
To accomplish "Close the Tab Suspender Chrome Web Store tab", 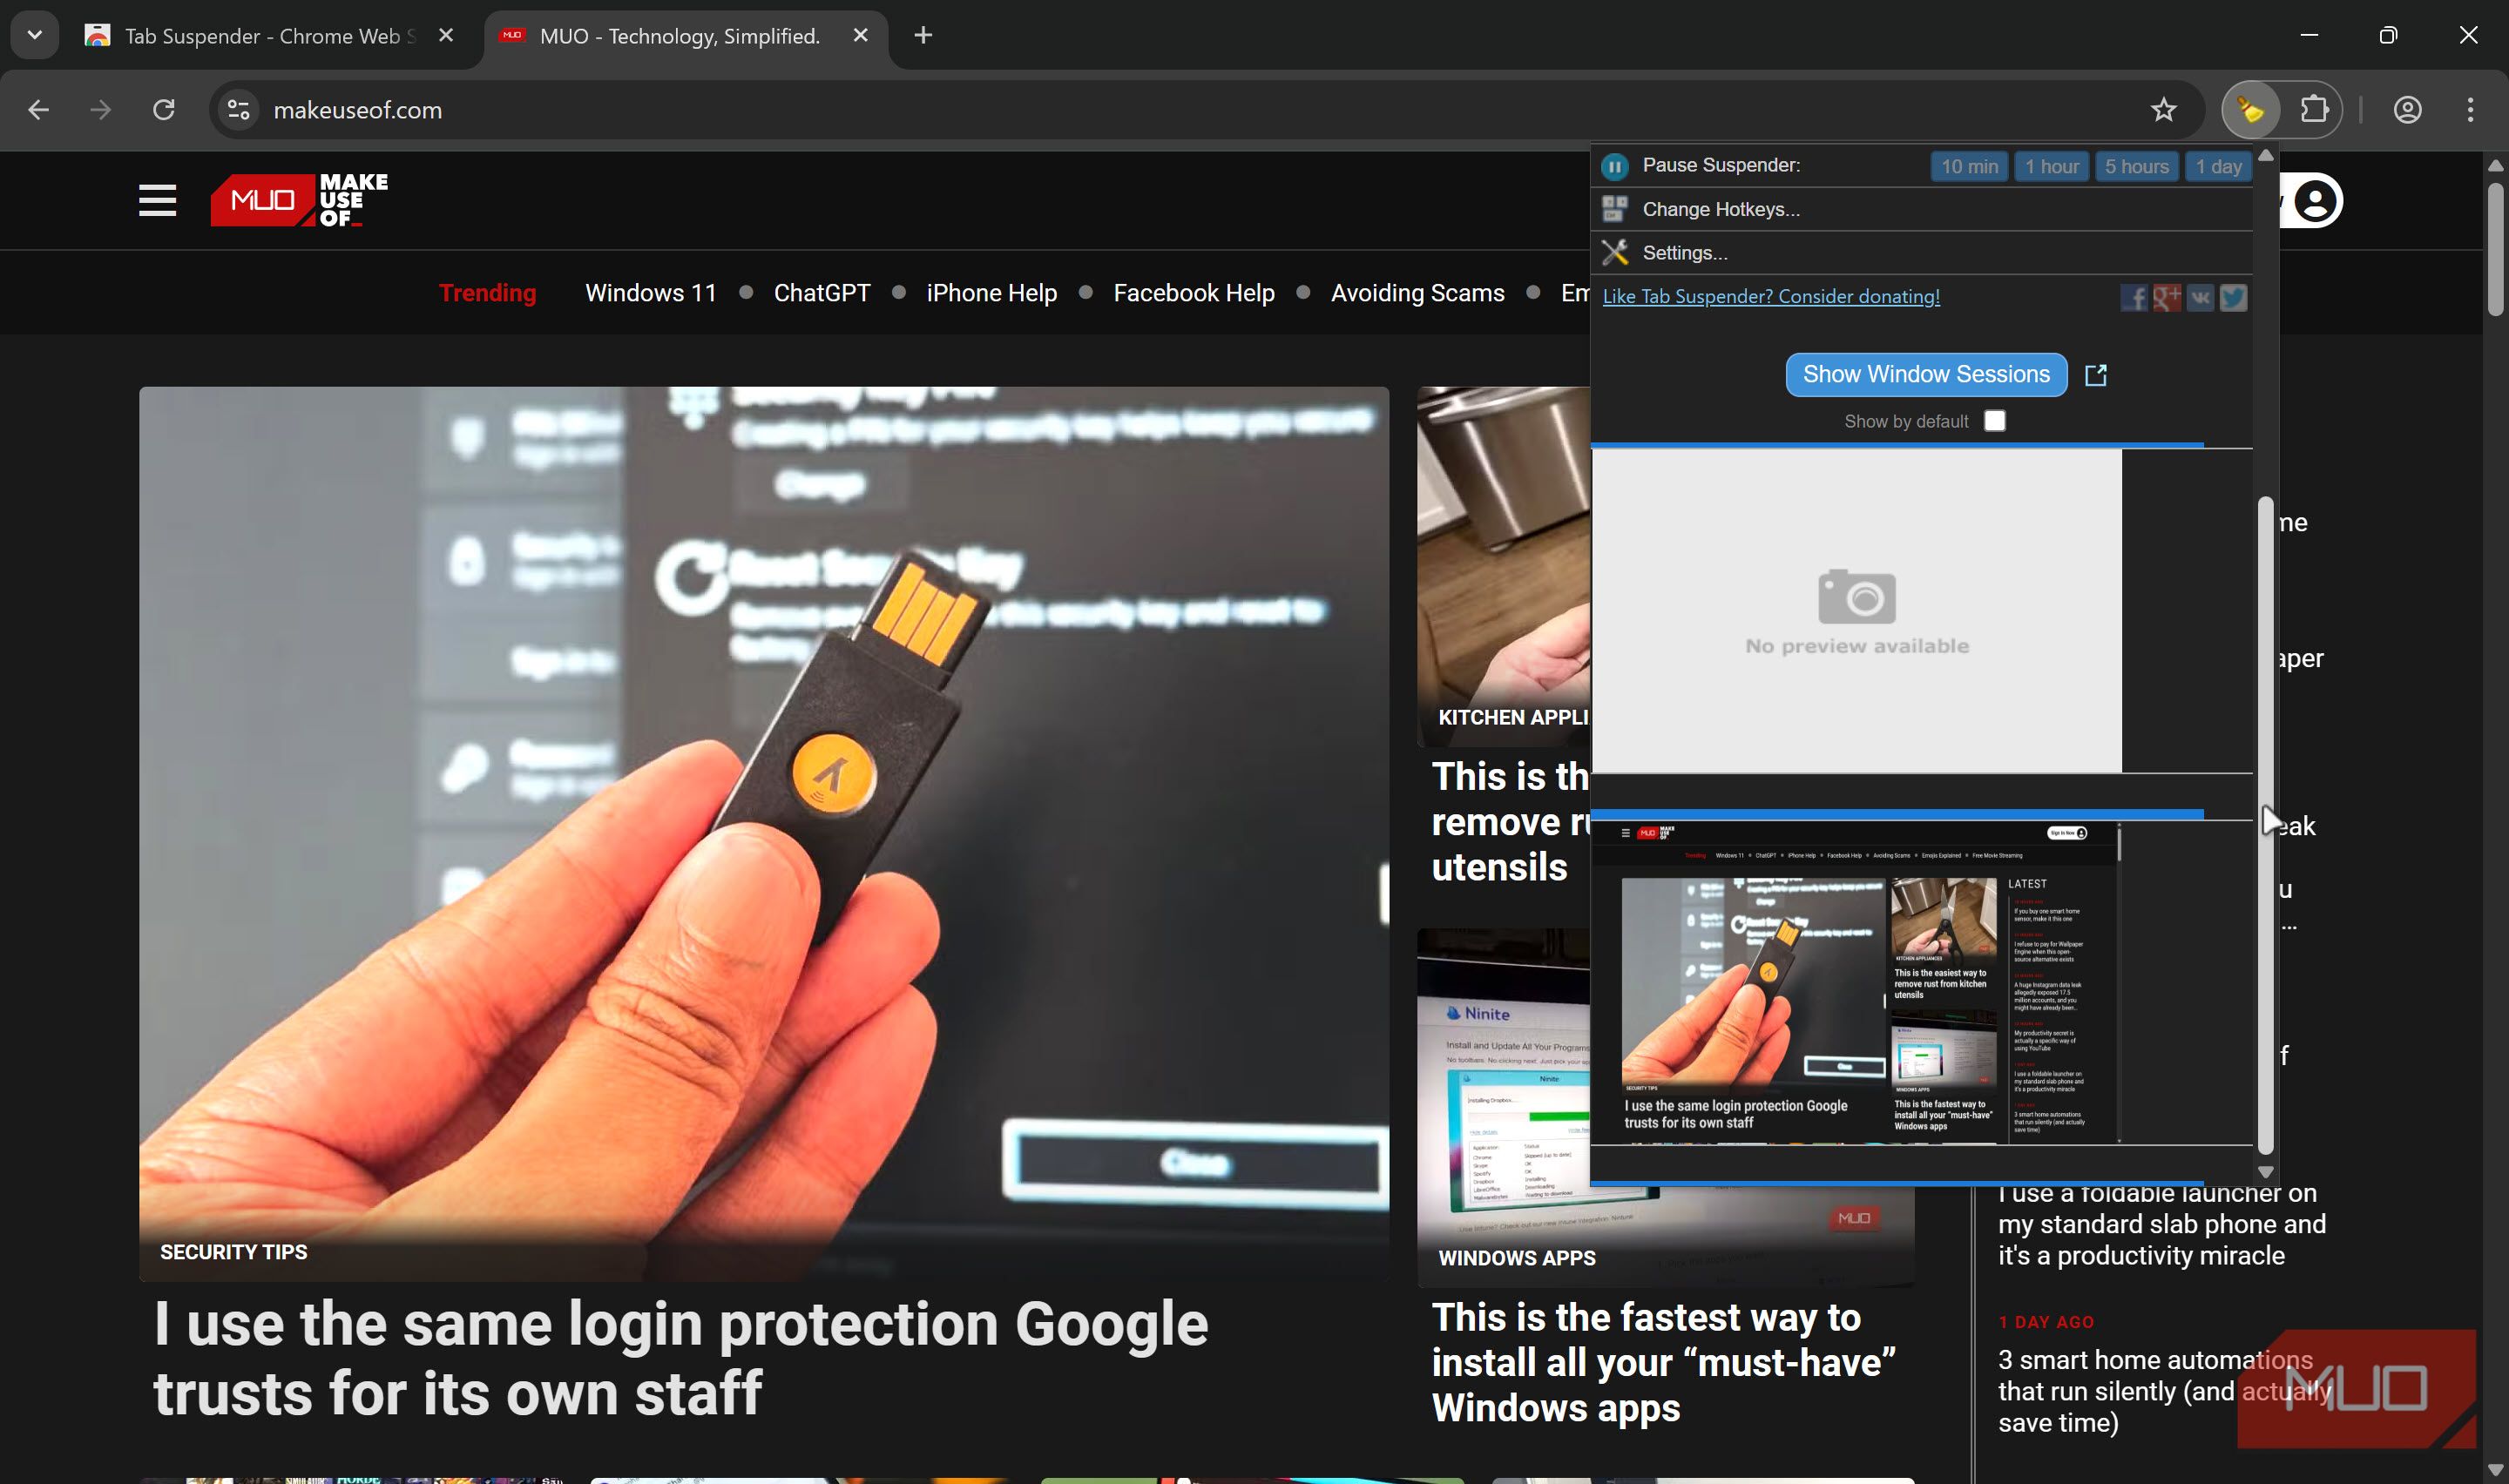I will pyautogui.click(x=446, y=36).
